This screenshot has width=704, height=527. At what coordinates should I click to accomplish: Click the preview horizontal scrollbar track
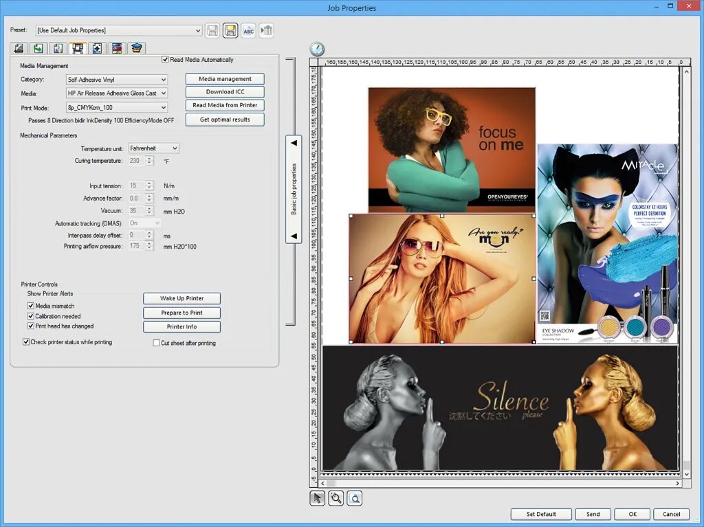[498, 484]
